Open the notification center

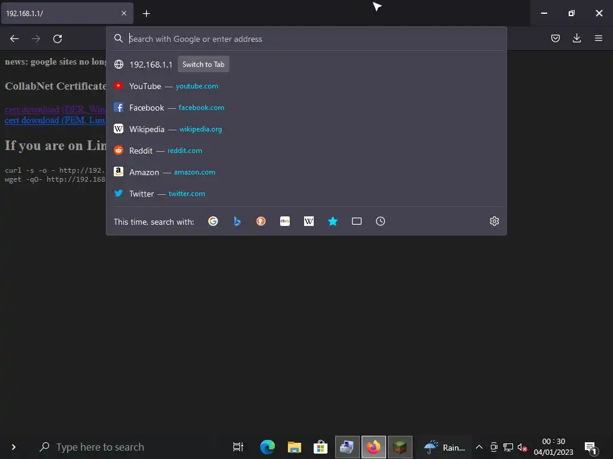pyautogui.click(x=591, y=448)
